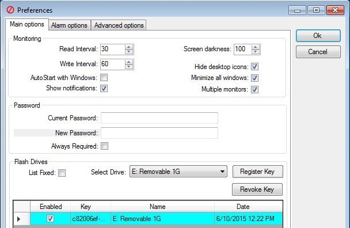Click the Write Interval value field
The width and height of the screenshot is (350, 228).
click(x=112, y=64)
